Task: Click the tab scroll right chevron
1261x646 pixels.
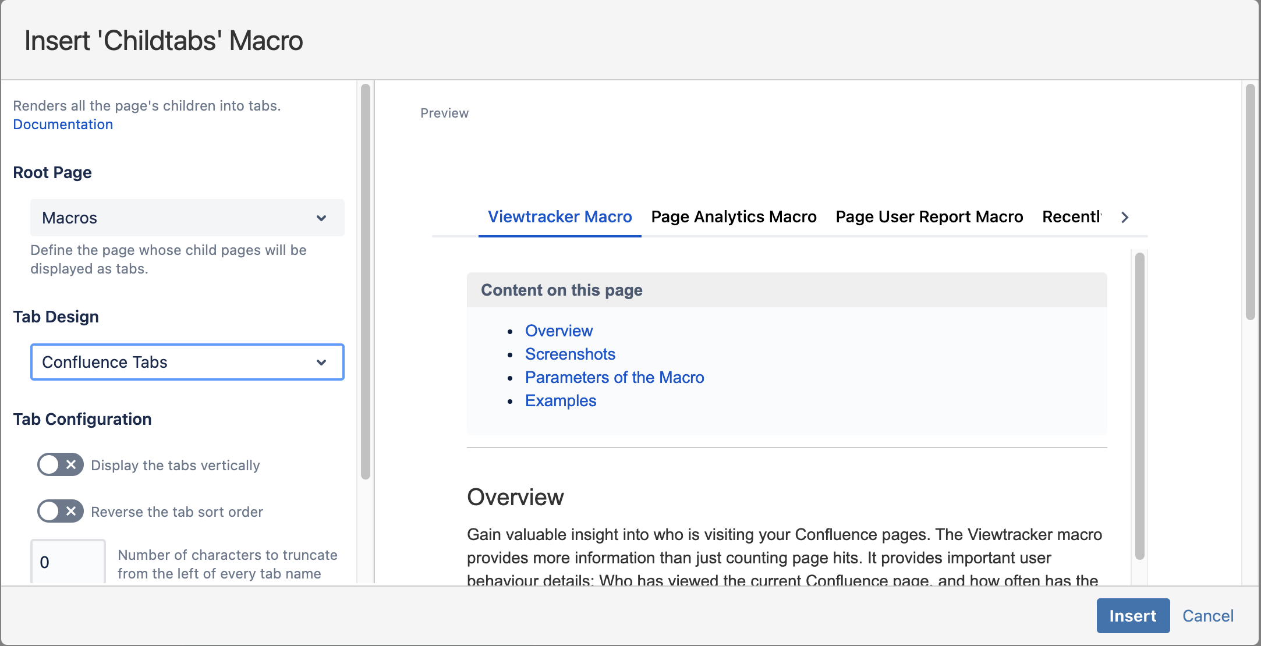Action: tap(1124, 217)
